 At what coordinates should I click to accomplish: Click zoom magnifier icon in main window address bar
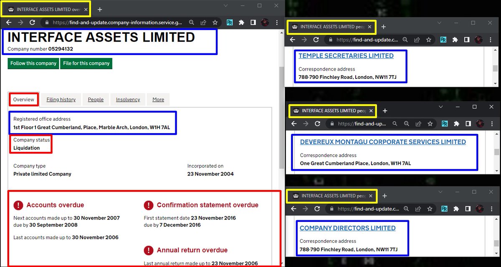(191, 23)
